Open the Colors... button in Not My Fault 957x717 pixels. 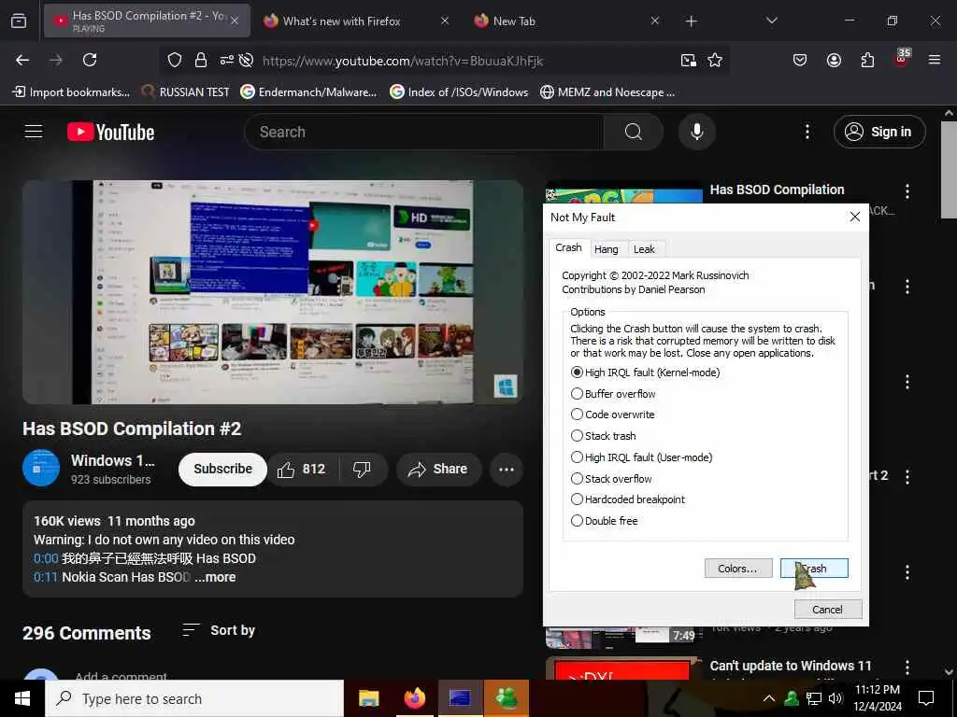[x=738, y=569]
